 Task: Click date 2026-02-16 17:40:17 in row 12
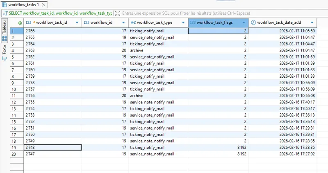coord(283,102)
